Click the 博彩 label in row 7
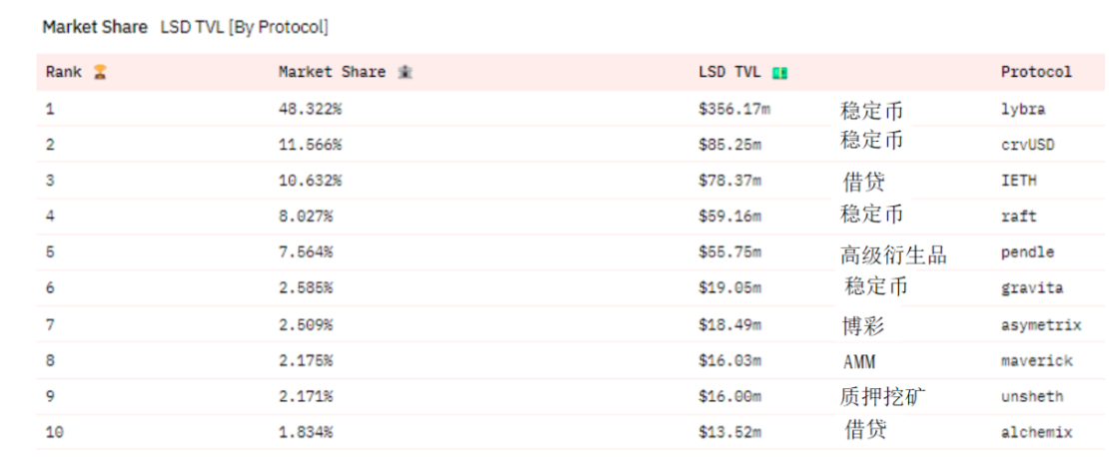1109x469 pixels. [863, 325]
